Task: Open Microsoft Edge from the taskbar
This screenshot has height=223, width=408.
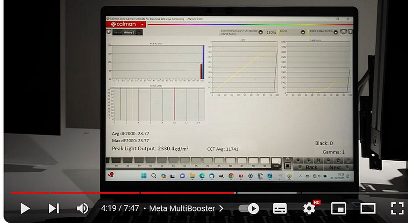Action: (x=202, y=176)
